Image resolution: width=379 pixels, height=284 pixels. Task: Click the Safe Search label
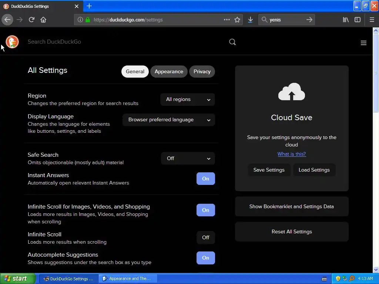click(x=43, y=155)
